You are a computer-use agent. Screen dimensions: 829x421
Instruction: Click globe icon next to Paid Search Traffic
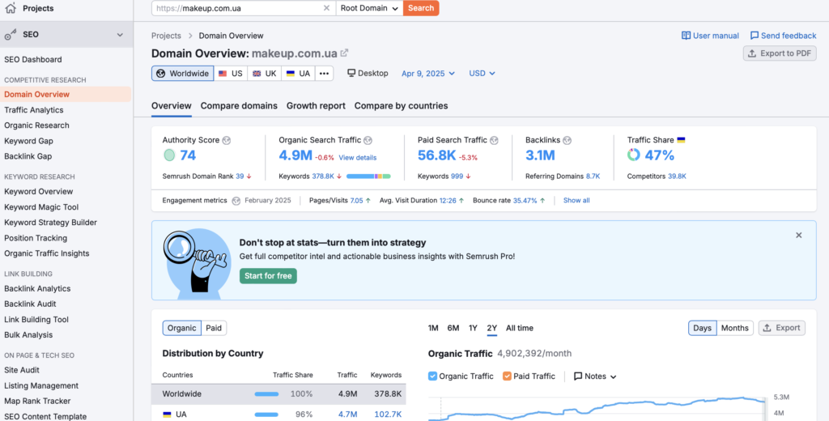coord(494,140)
